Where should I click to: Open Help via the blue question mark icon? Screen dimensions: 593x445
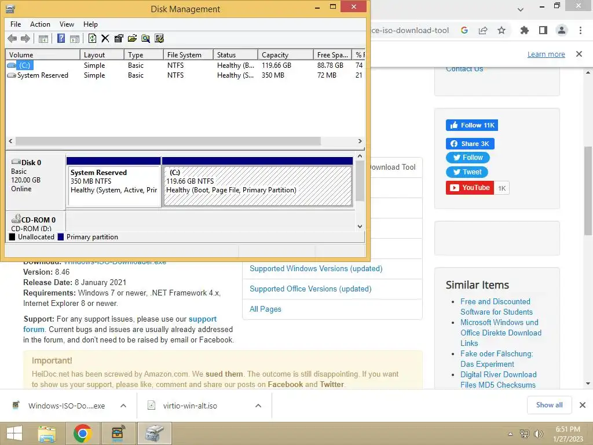click(61, 38)
